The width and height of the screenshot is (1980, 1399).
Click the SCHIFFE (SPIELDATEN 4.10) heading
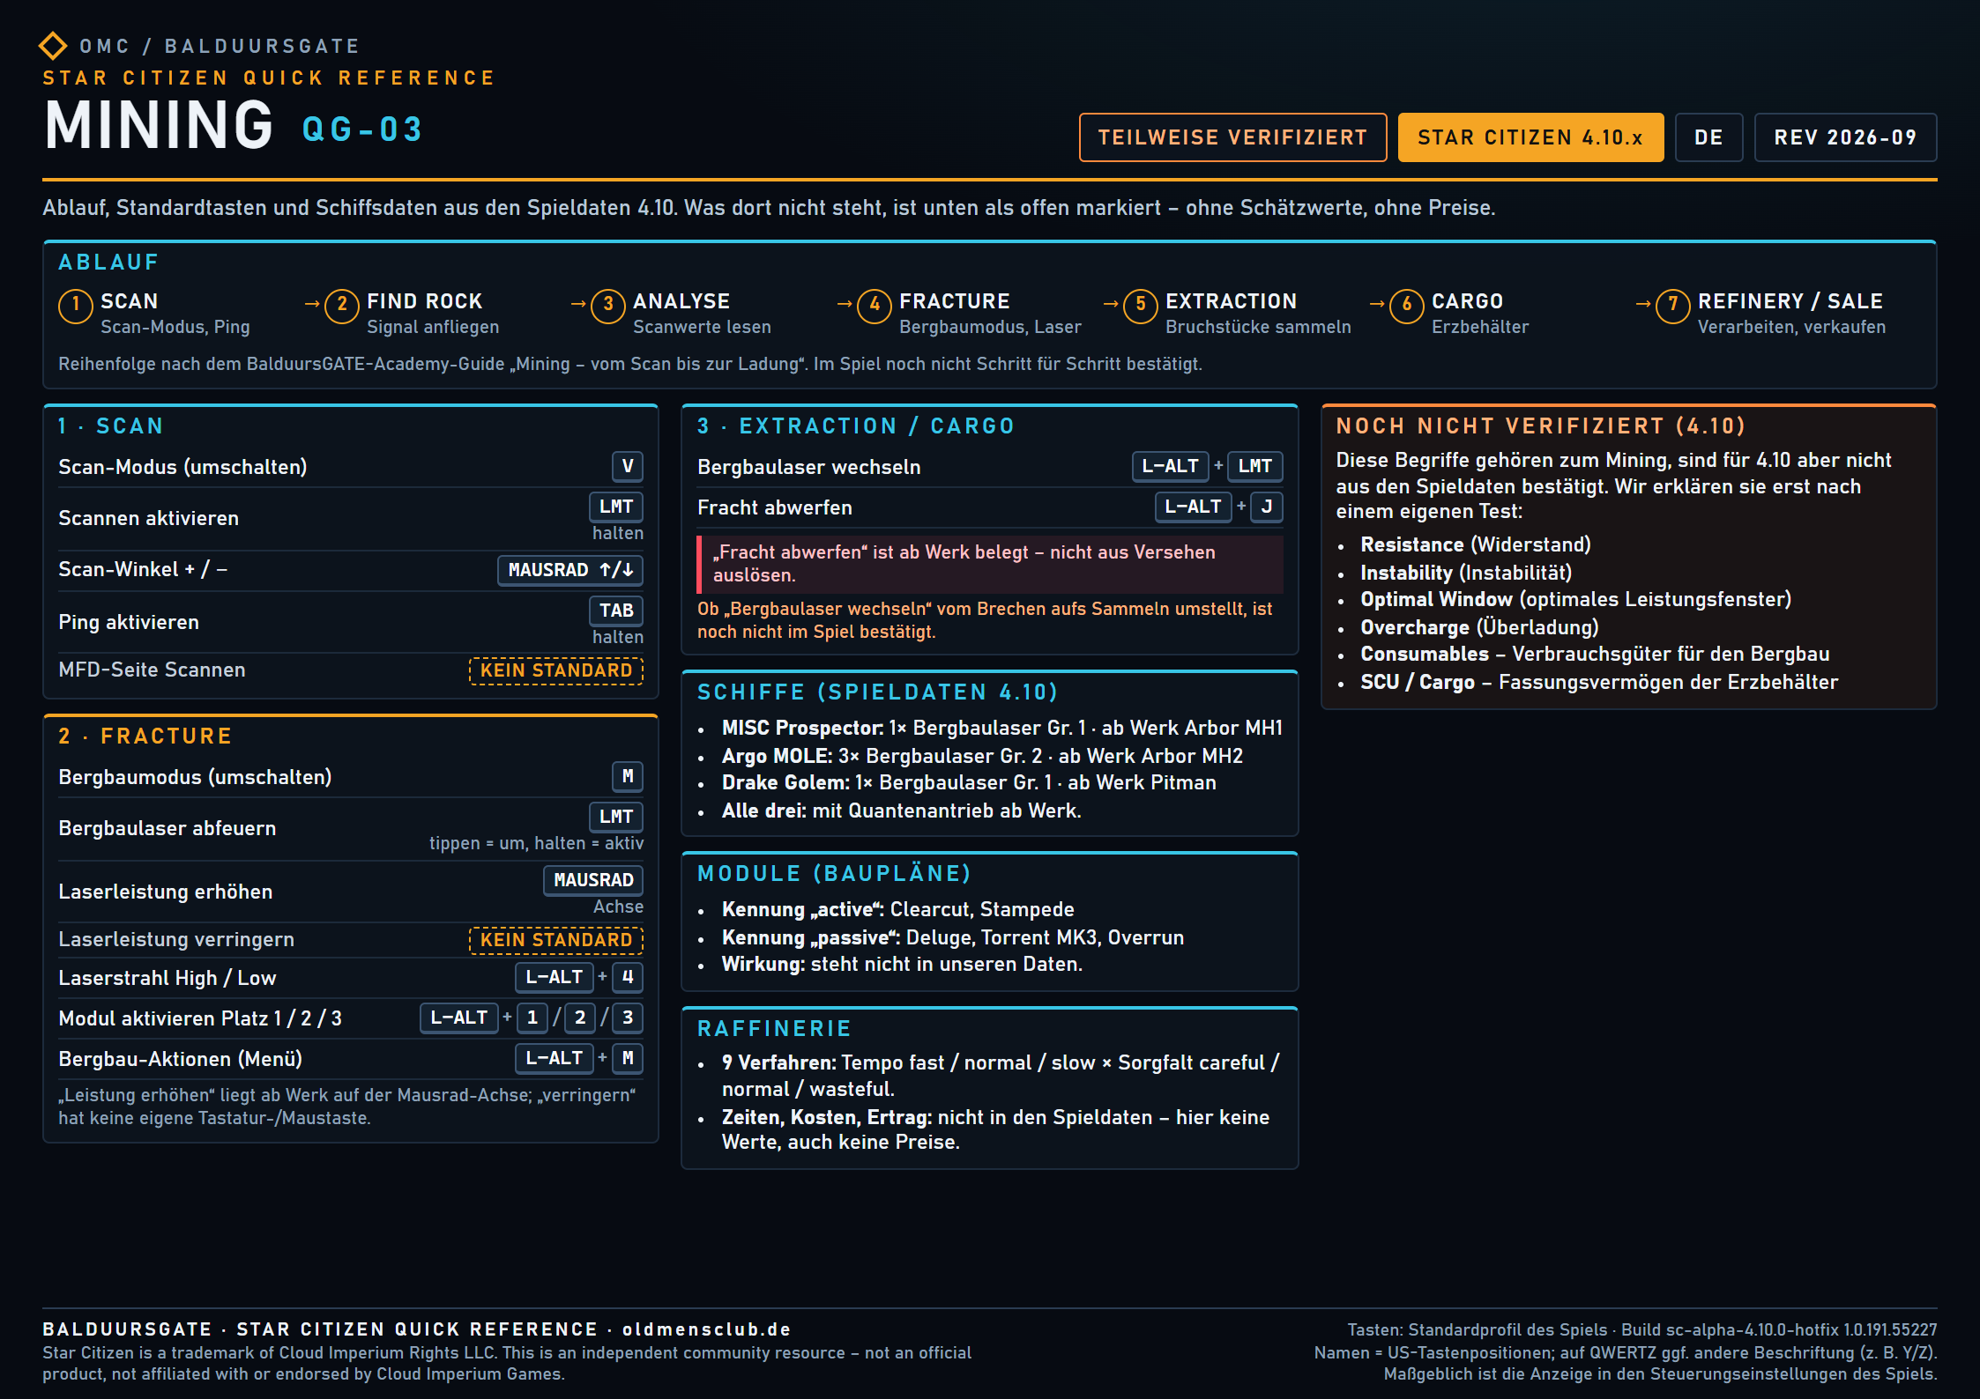point(878,692)
